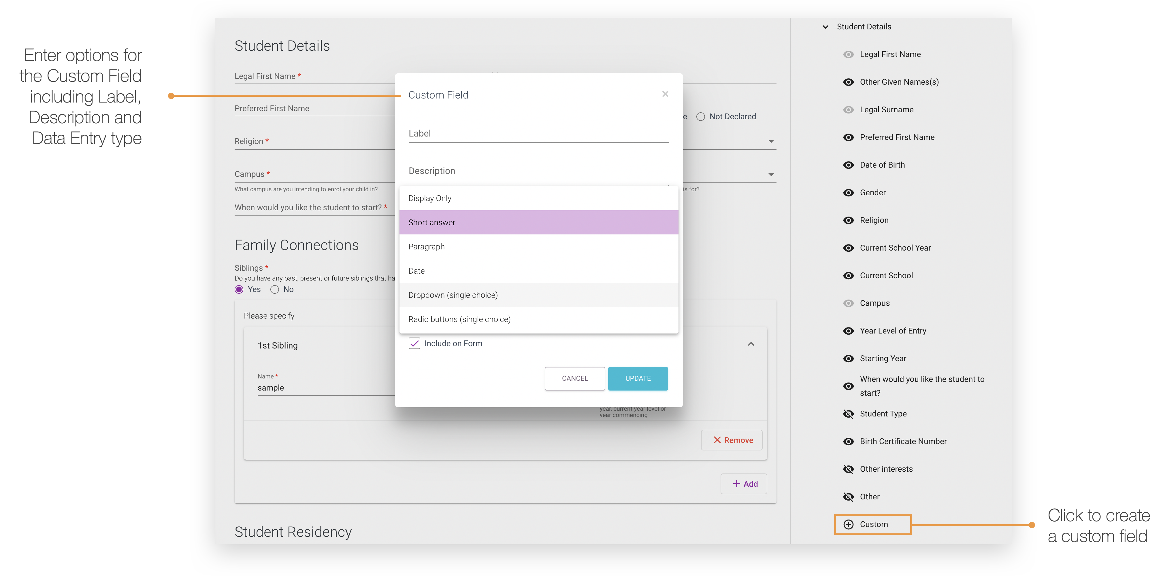Image resolution: width=1161 pixels, height=576 pixels.
Task: Select the Not Declared radio button
Action: (x=701, y=116)
